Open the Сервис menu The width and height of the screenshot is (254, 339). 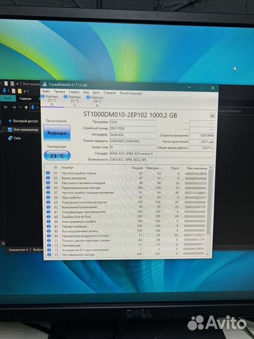pos(74,92)
